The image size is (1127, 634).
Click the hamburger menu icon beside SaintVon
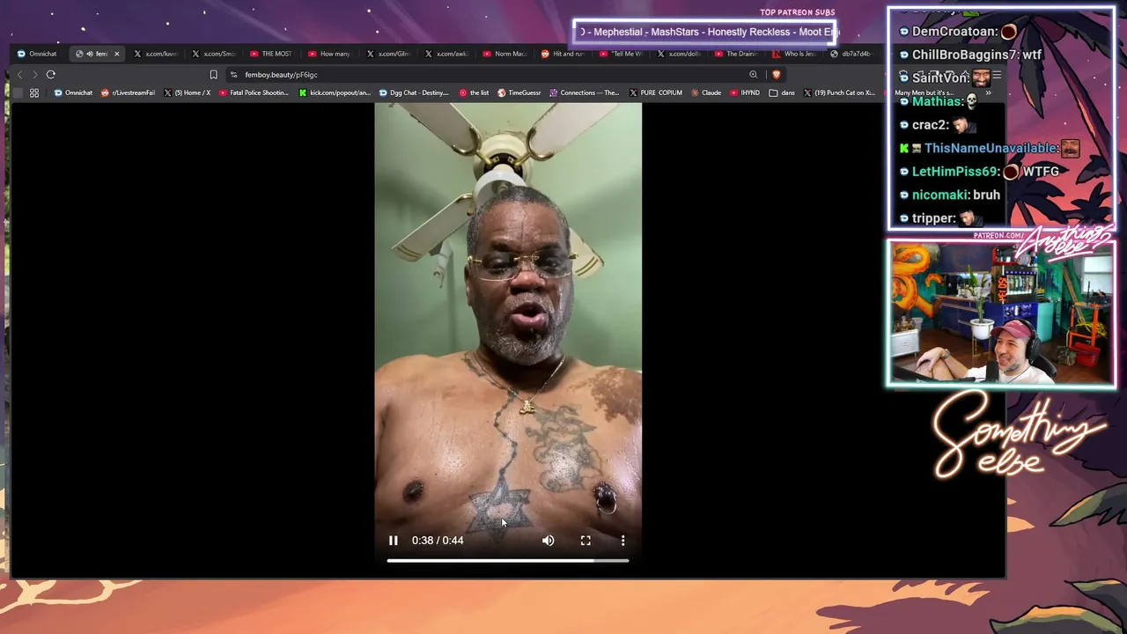pyautogui.click(x=997, y=77)
